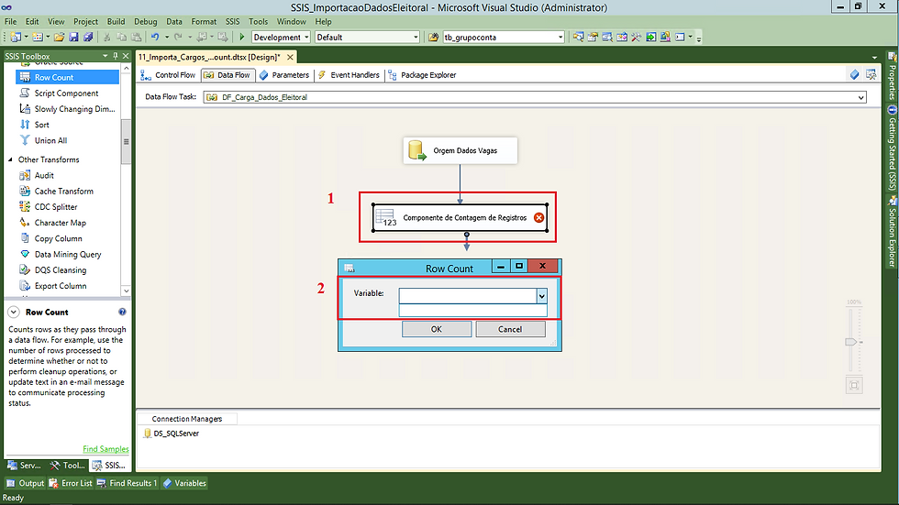Click OK in the Row Count dialog
This screenshot has width=899, height=505.
tap(437, 329)
